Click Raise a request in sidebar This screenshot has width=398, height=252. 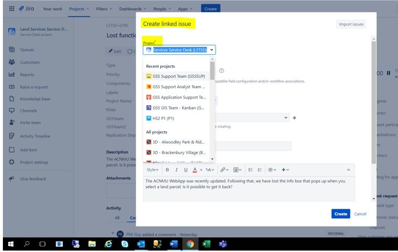pyautogui.click(x=34, y=87)
